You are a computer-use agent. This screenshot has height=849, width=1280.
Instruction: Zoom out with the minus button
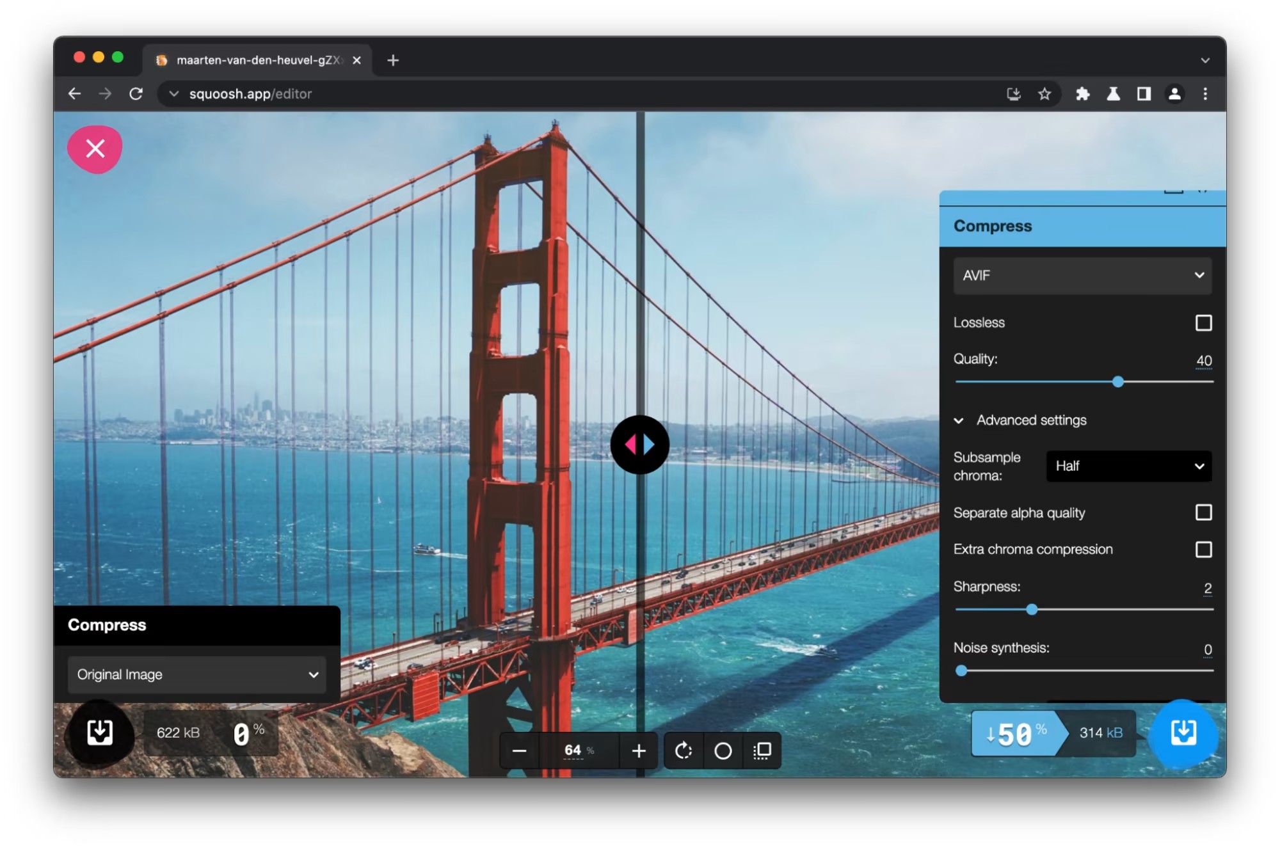coord(520,750)
